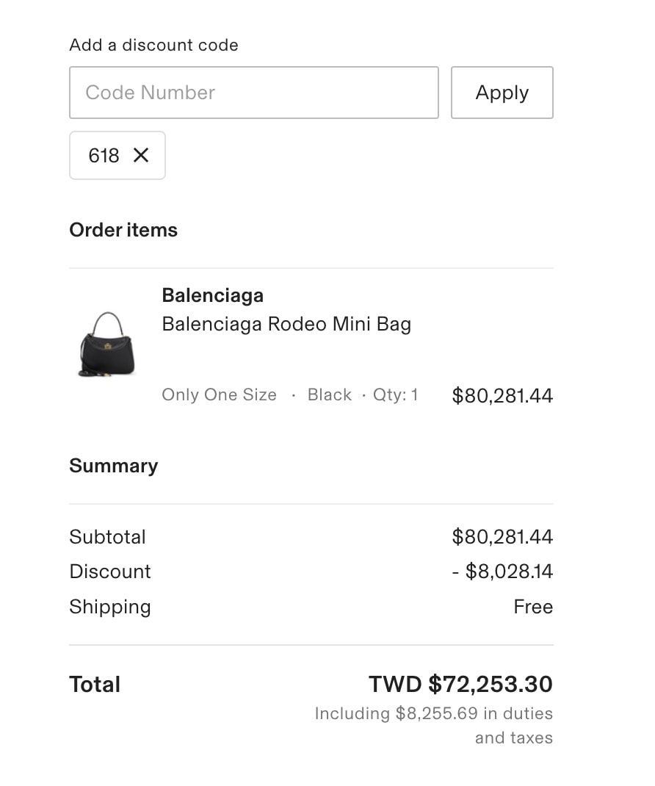
Task: Click the Black color attribute text
Action: (x=329, y=395)
